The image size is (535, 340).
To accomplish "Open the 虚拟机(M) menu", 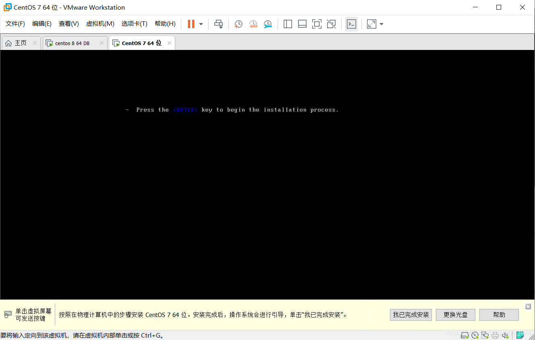I will tap(100, 24).
